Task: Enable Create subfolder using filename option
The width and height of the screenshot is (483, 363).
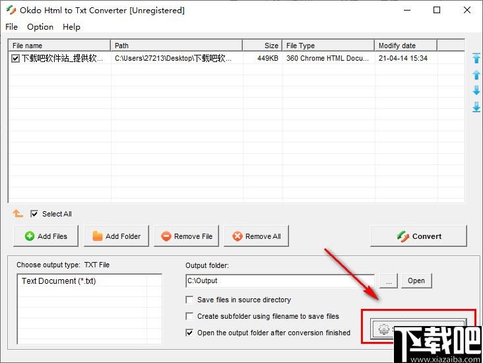Action: click(x=190, y=316)
